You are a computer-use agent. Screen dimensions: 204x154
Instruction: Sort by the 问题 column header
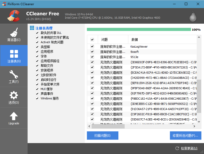point(113,40)
